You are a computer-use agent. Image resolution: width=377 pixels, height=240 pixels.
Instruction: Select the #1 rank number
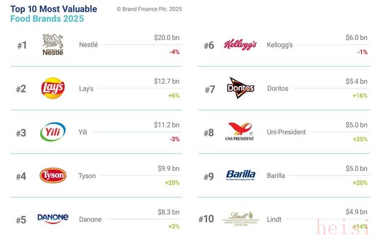pos(22,45)
